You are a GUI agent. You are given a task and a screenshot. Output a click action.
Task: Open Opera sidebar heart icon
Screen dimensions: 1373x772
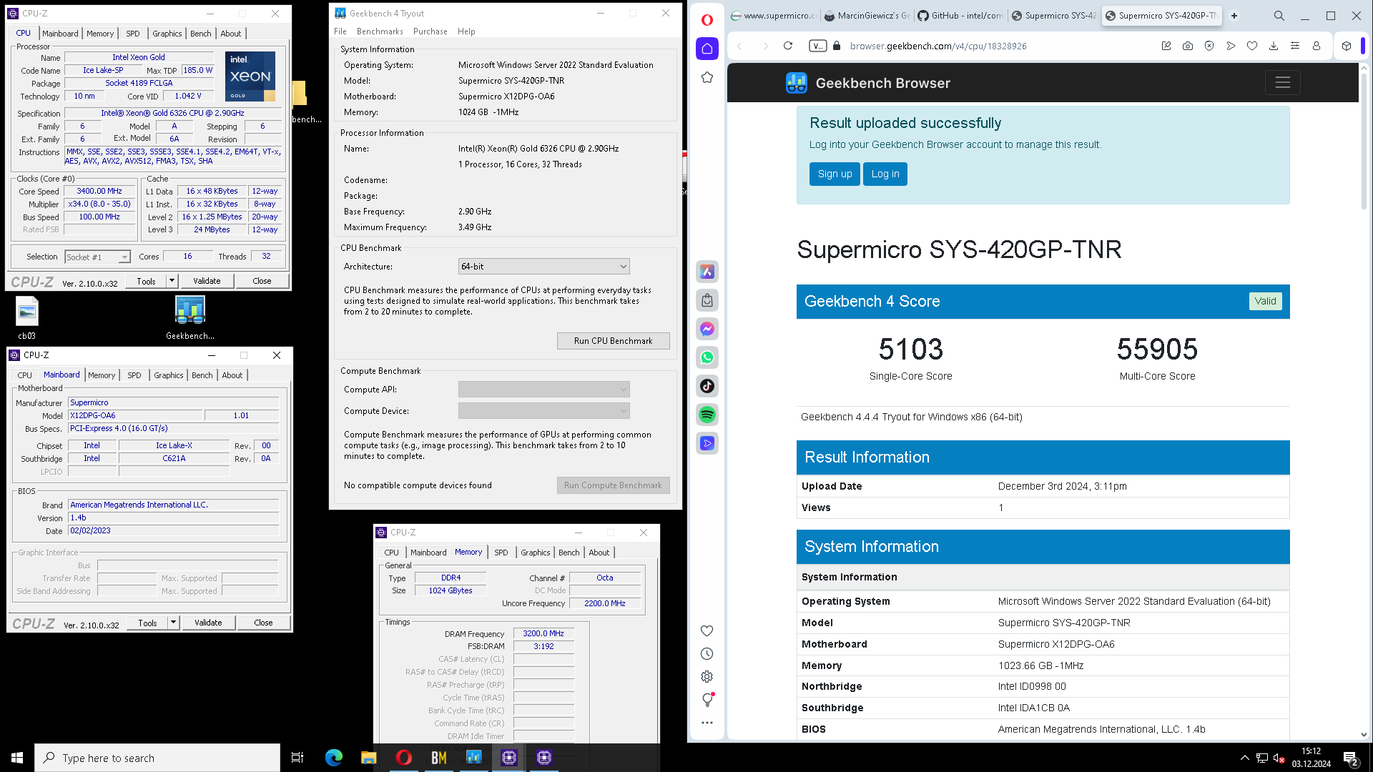[707, 630]
